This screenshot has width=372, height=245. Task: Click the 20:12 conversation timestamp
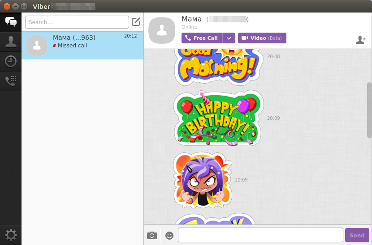click(x=130, y=36)
